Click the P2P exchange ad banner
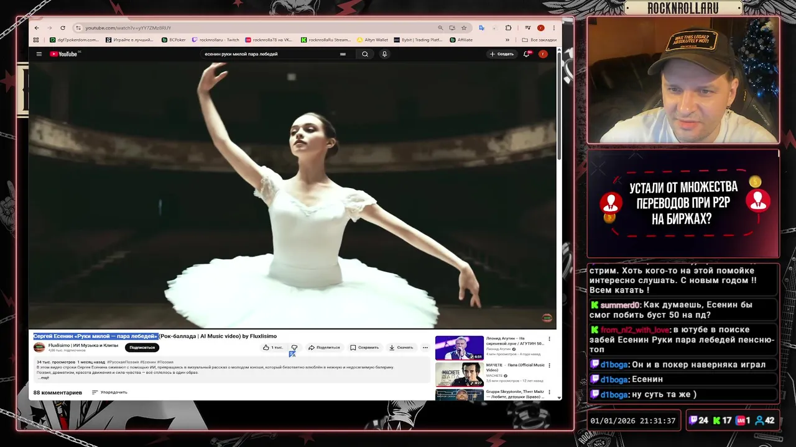This screenshot has width=796, height=447. (x=683, y=203)
